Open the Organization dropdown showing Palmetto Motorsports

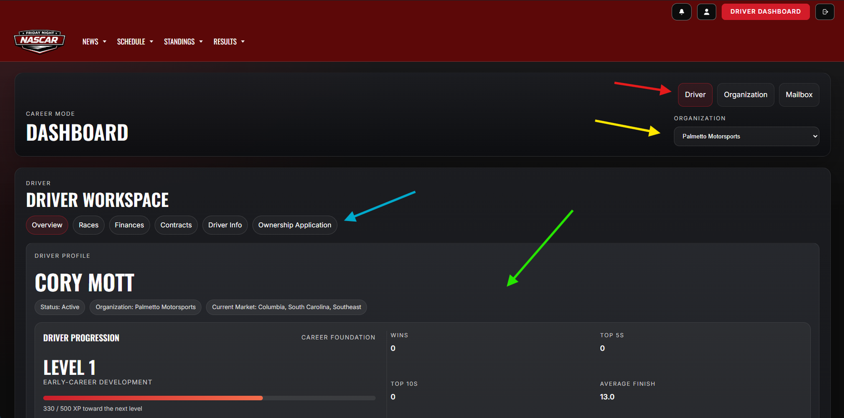click(746, 136)
